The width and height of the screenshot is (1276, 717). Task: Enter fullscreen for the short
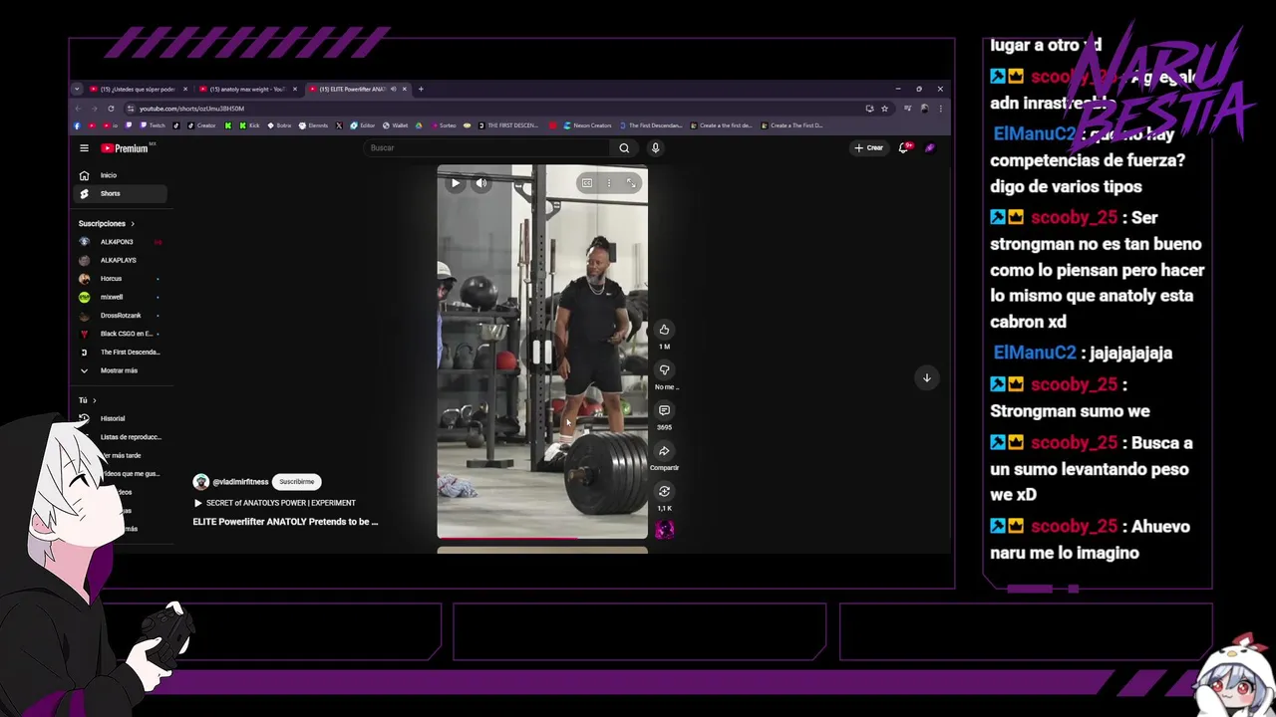click(x=631, y=183)
